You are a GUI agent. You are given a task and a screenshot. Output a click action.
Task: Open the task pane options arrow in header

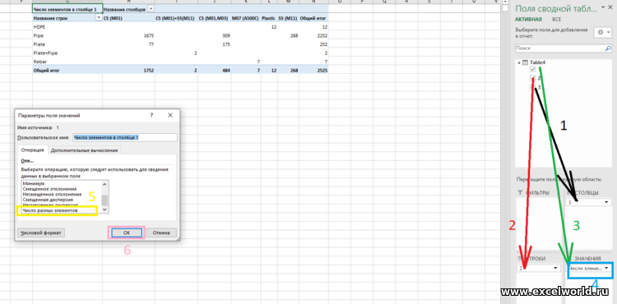click(602, 8)
